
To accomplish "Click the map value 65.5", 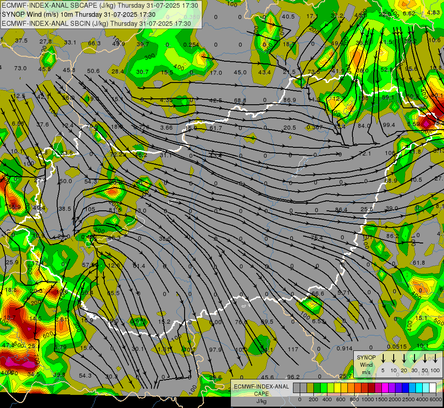I will tap(113, 293).
